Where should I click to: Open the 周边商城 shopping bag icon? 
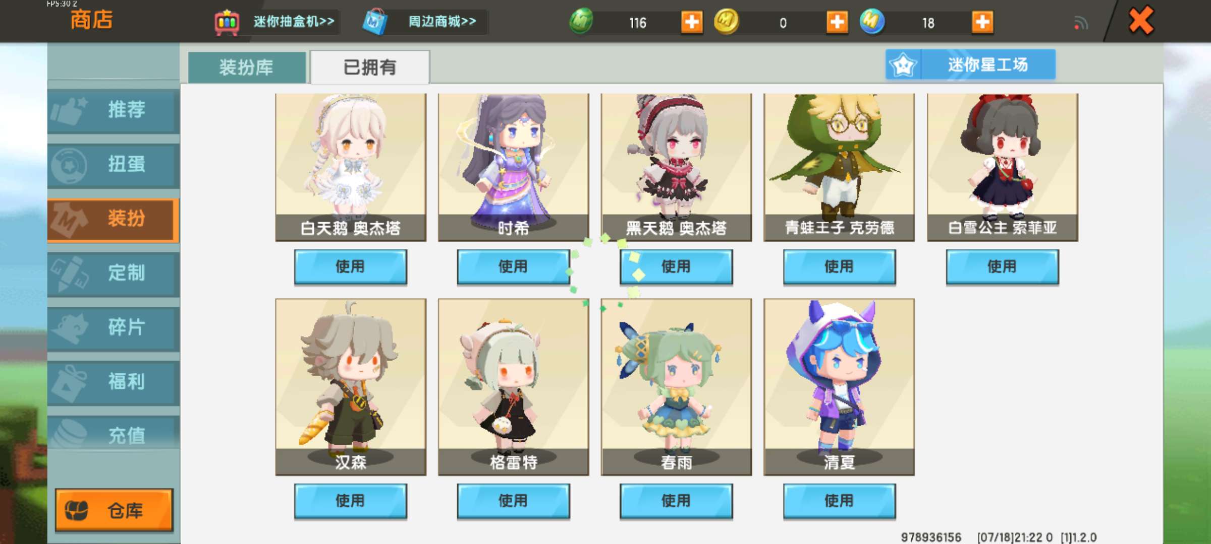click(375, 22)
